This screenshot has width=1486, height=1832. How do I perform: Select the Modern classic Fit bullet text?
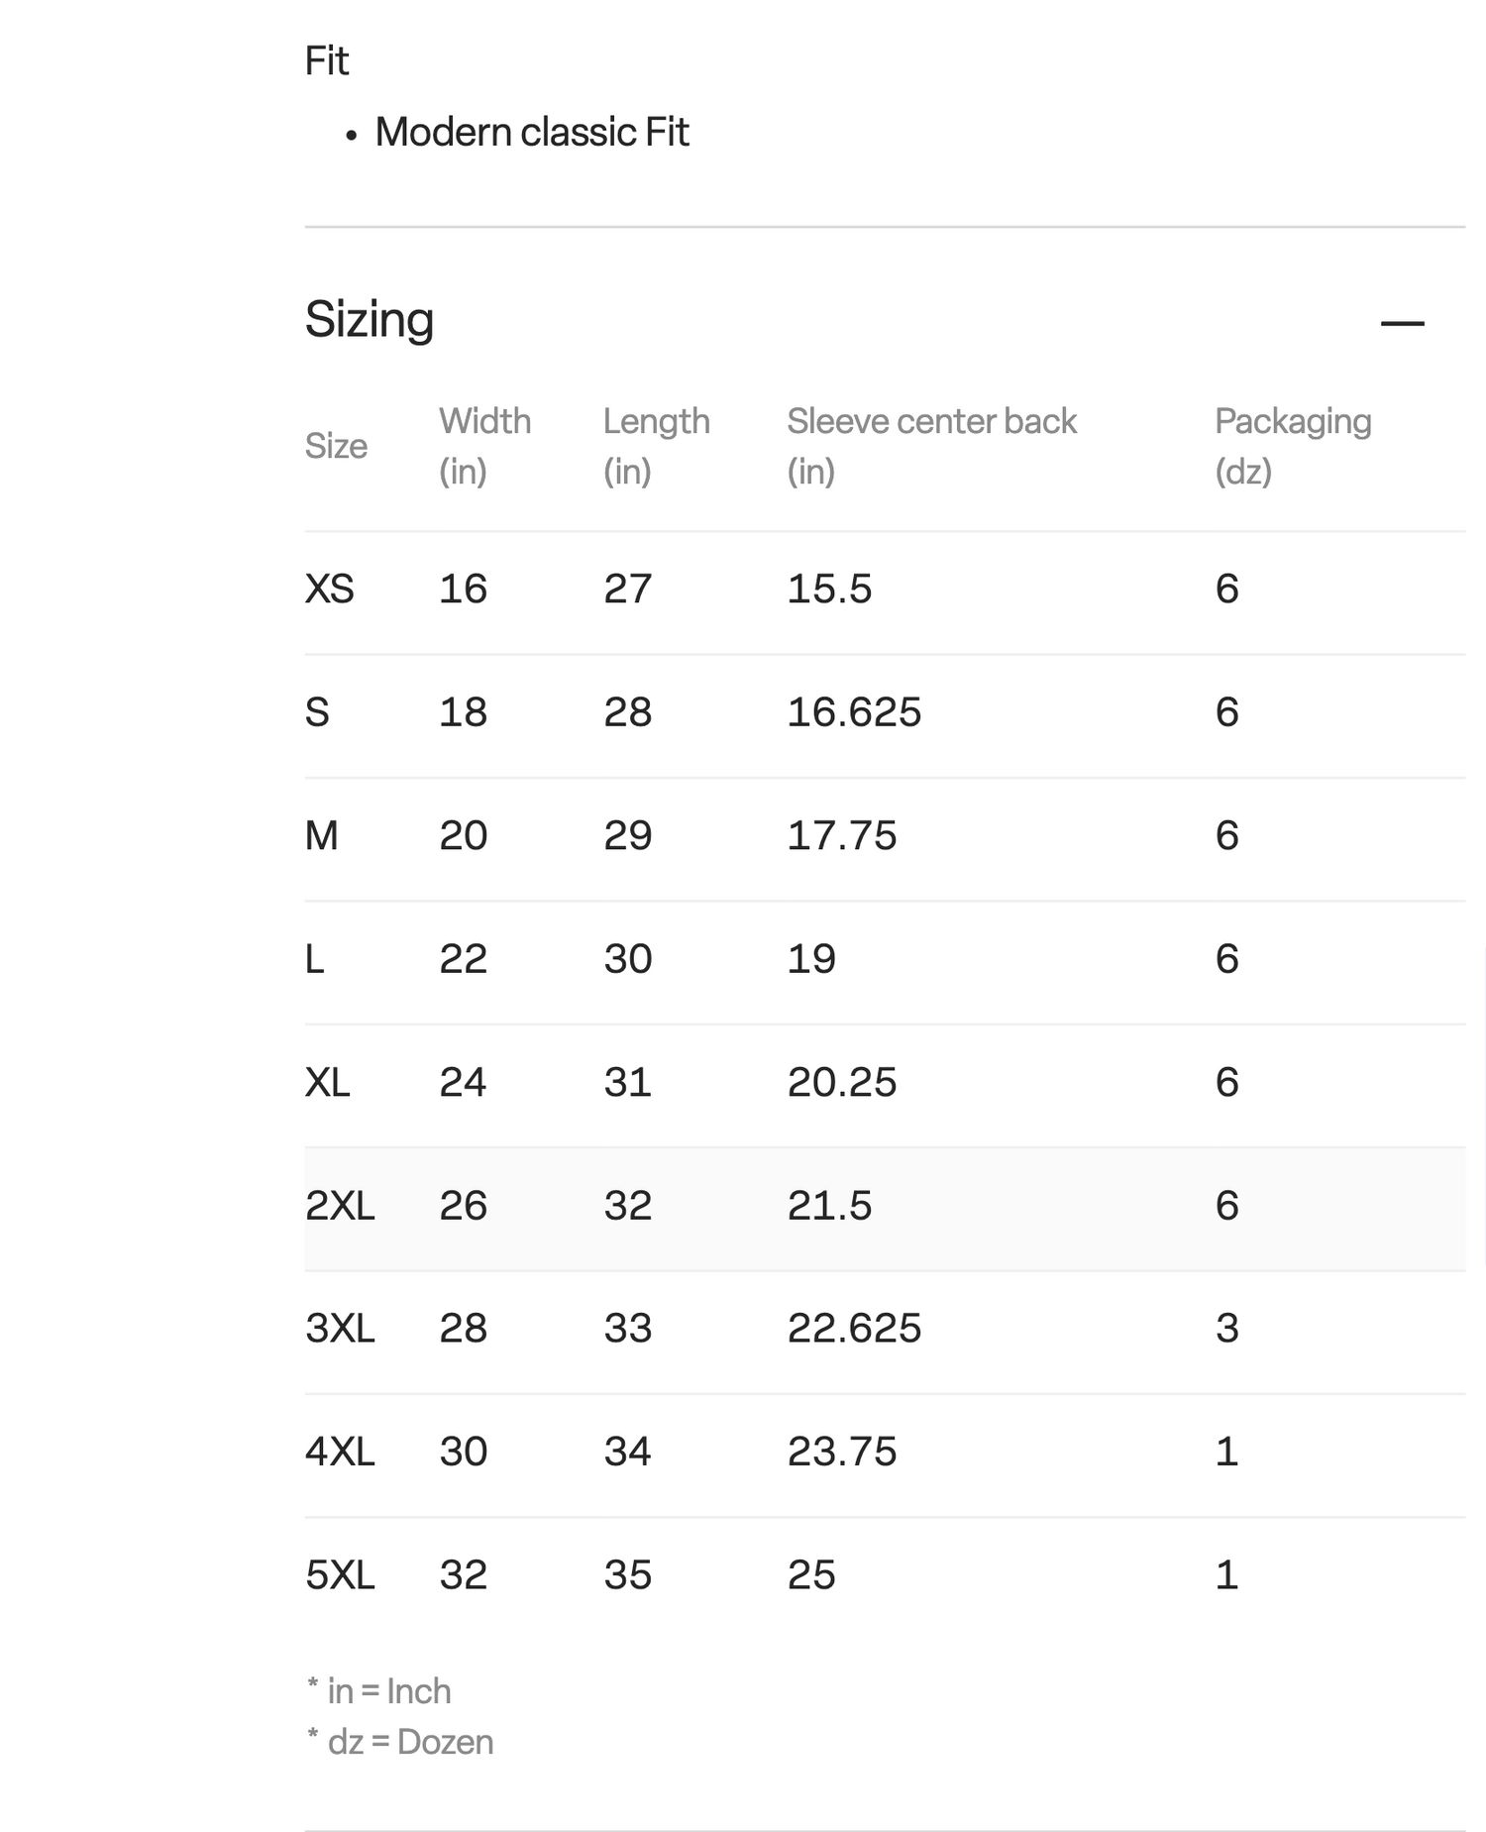point(531,133)
